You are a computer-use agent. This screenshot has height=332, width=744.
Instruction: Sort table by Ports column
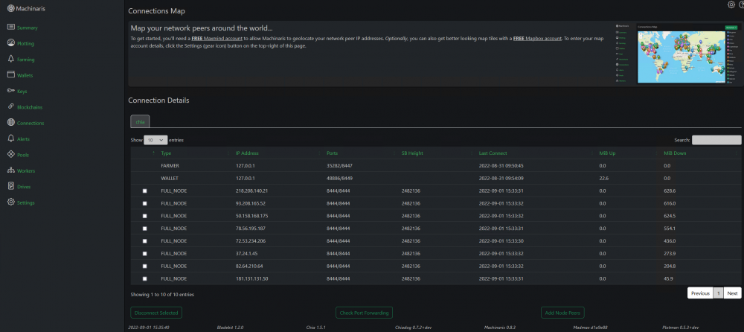click(332, 153)
